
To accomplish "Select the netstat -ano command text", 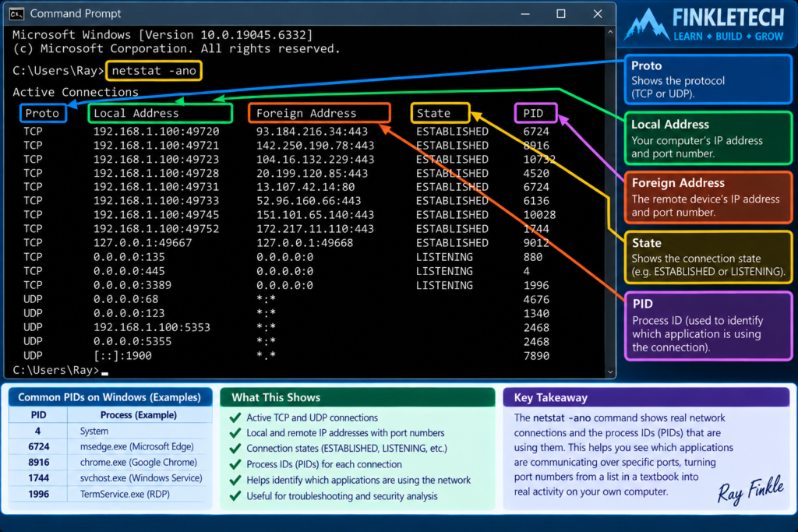I will [154, 71].
